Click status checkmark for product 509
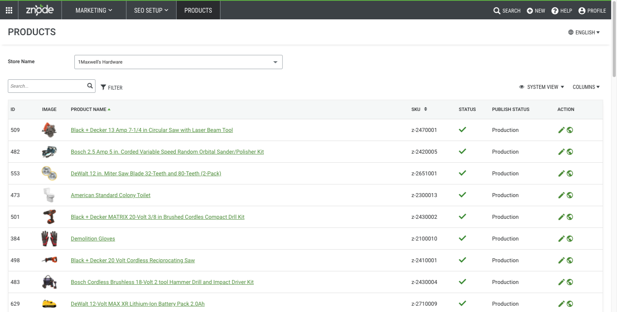This screenshot has width=617, height=312. click(x=462, y=130)
